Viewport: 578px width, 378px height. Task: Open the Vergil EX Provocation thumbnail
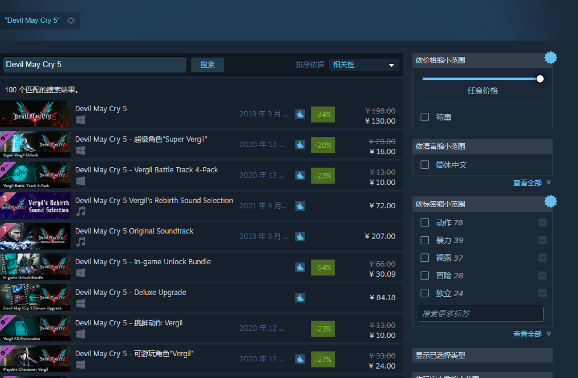coord(35,328)
